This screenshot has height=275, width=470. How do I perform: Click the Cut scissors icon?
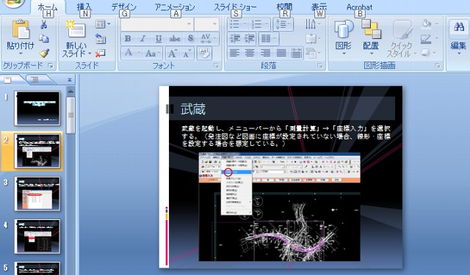pos(44,24)
